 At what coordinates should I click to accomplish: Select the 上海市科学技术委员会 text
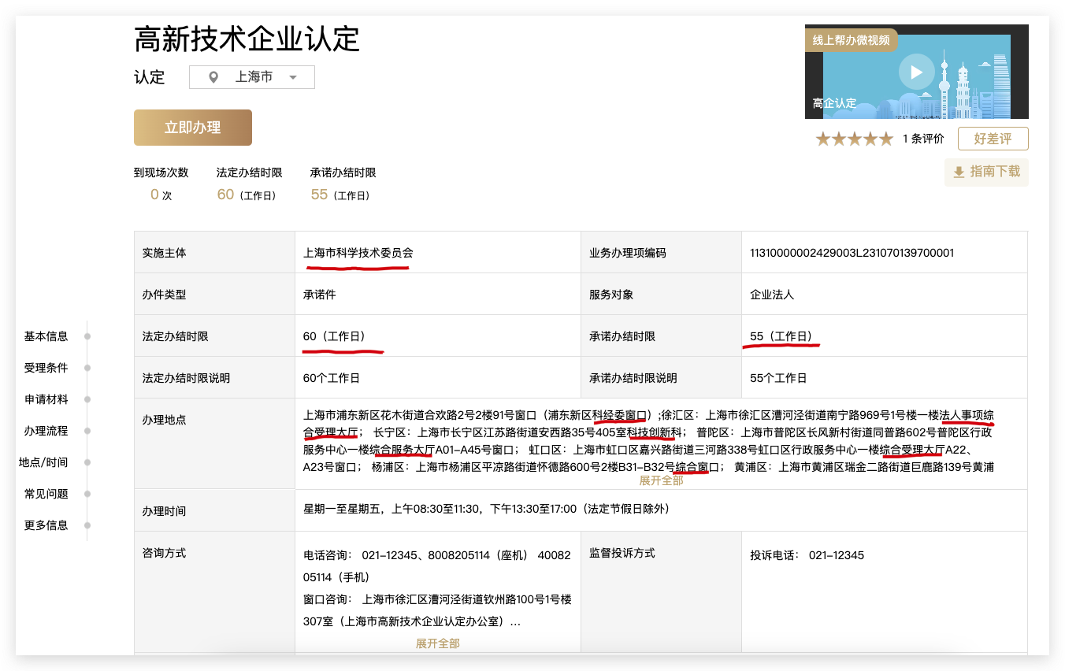[358, 253]
